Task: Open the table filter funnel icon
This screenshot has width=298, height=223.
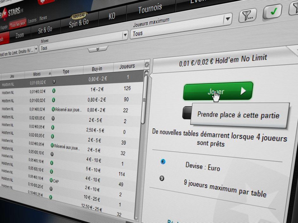Action: click(x=248, y=15)
